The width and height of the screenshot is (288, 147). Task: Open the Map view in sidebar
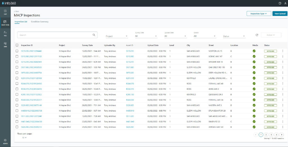[5, 12]
